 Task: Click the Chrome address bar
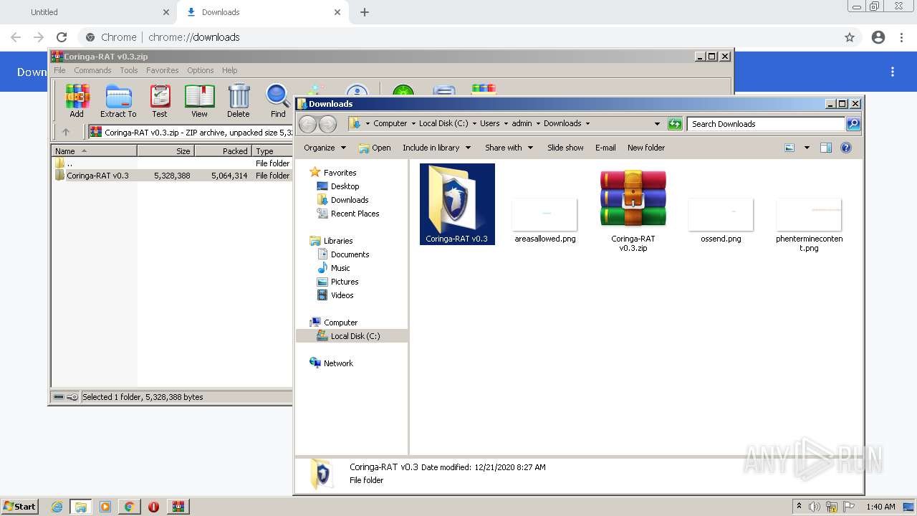pos(458,37)
